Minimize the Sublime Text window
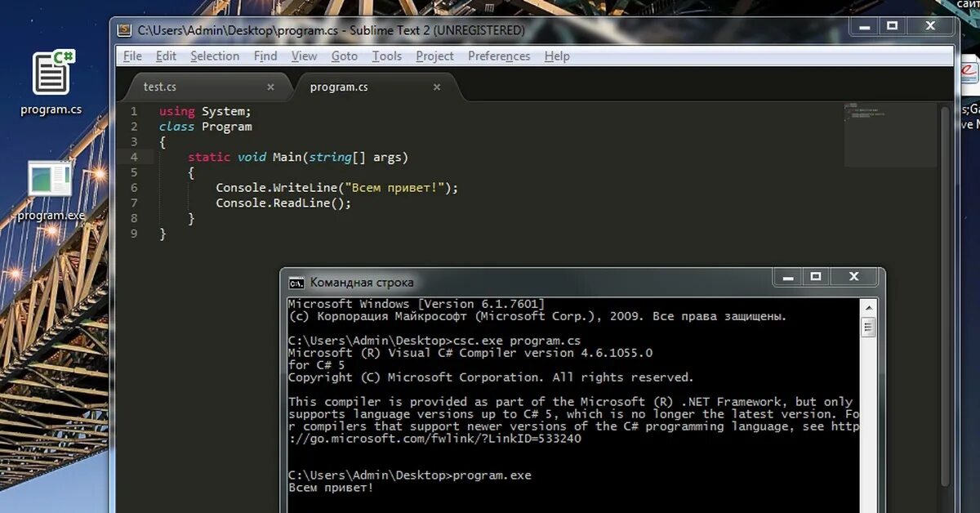 [x=864, y=26]
